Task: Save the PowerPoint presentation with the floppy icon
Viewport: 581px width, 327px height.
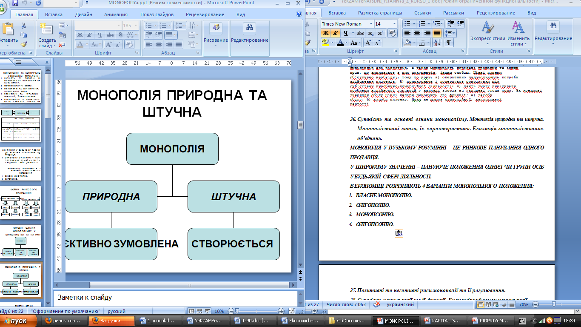Action: [15, 3]
